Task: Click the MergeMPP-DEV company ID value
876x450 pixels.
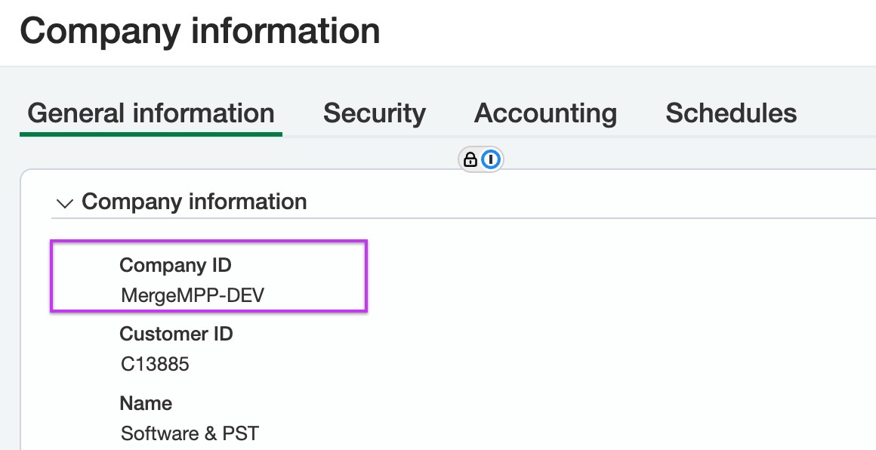Action: click(193, 294)
